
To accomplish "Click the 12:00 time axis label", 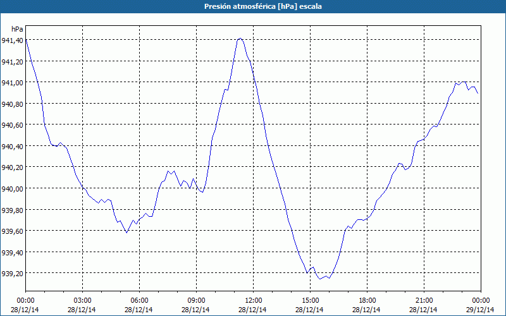I will click(x=254, y=301).
